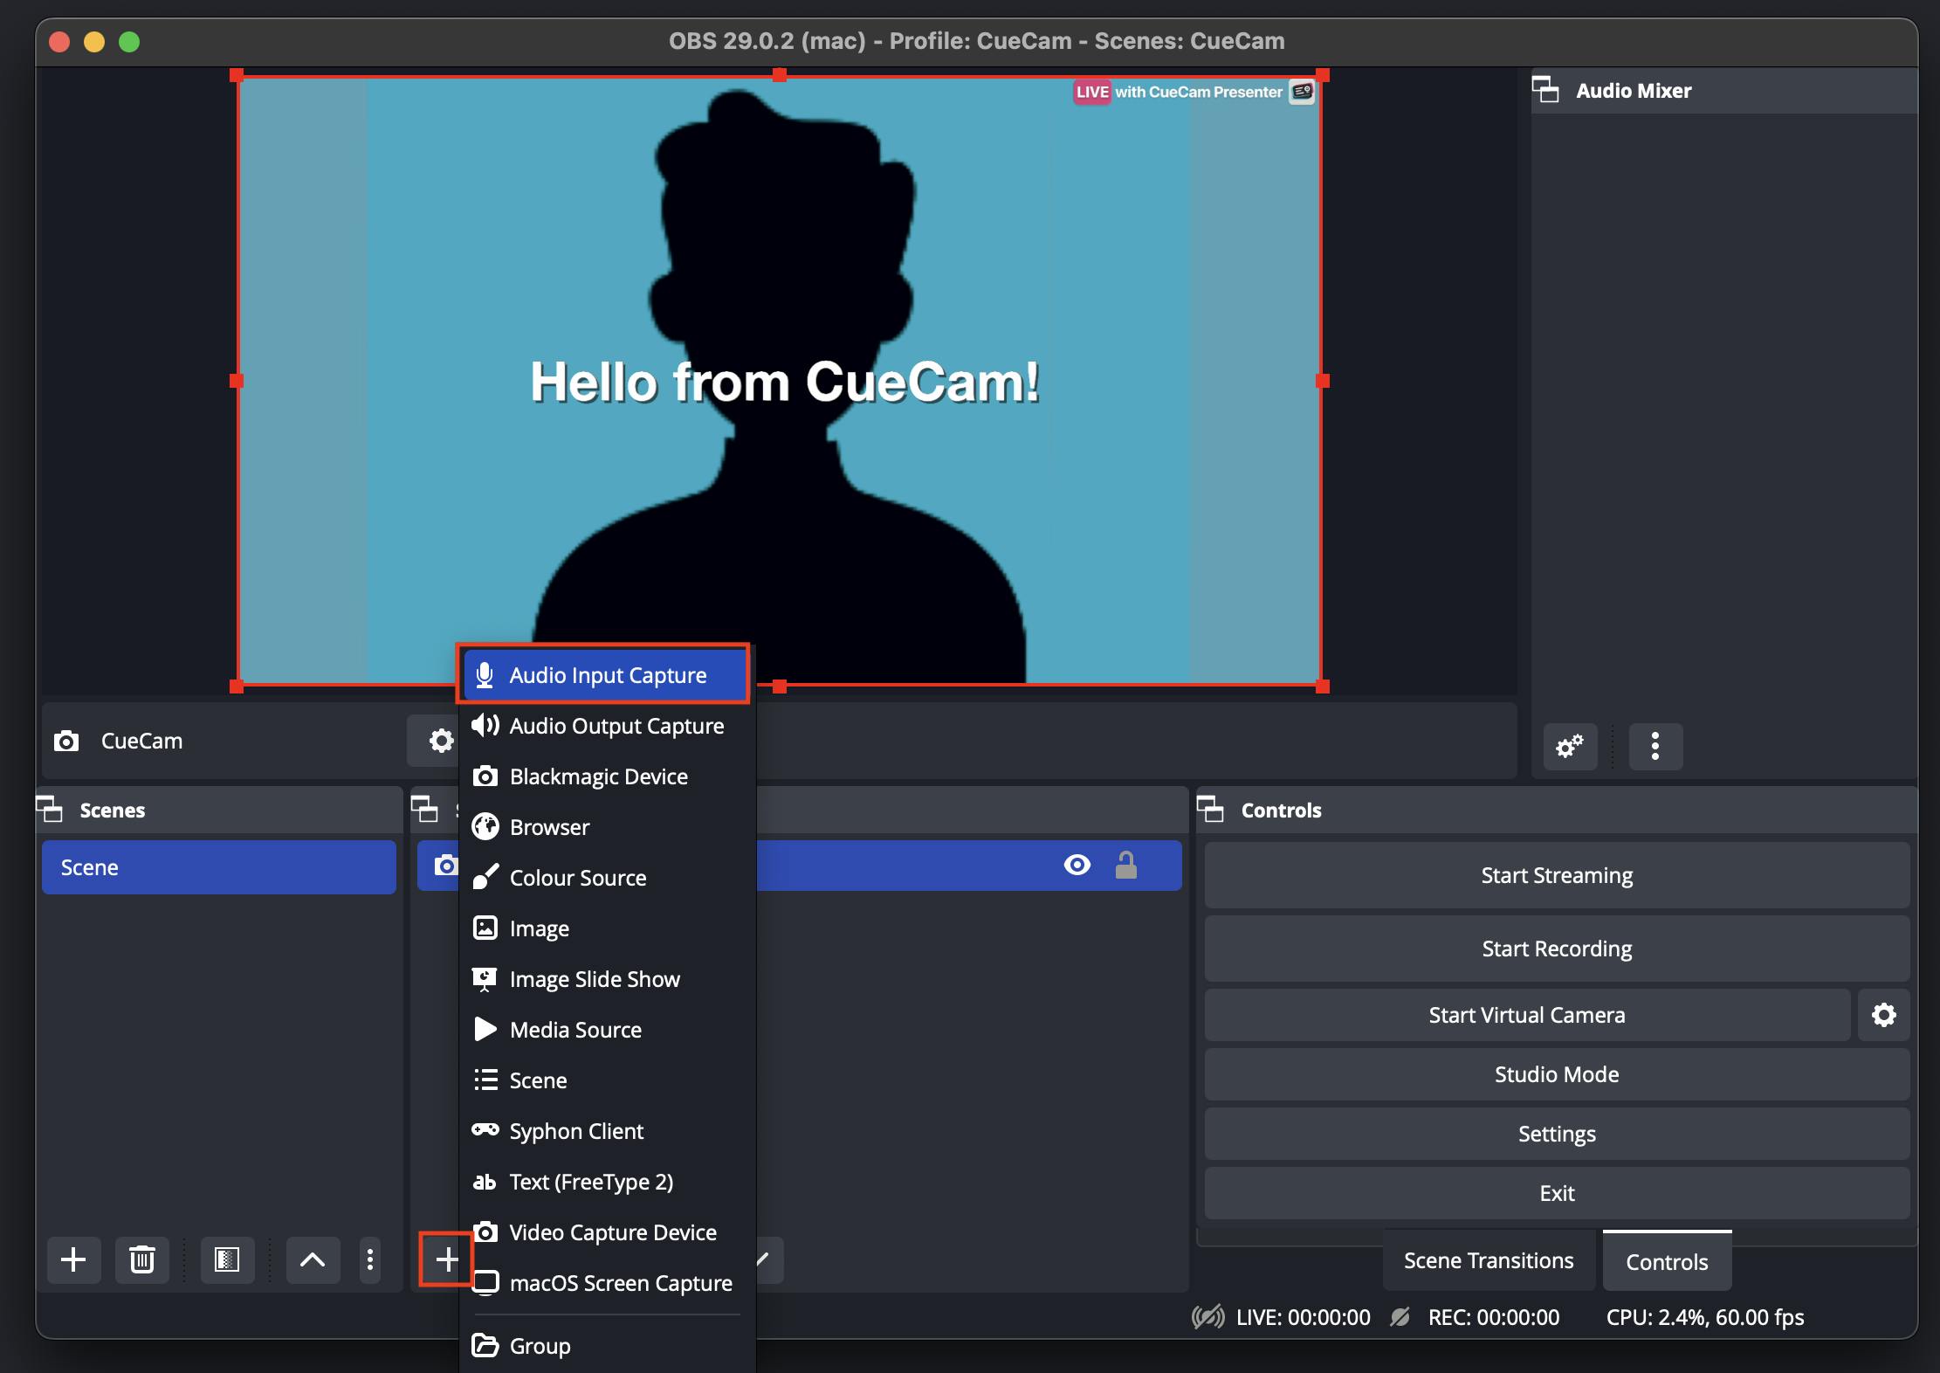Open scene filters button
Viewport: 1940px width, 1373px height.
pyautogui.click(x=227, y=1259)
